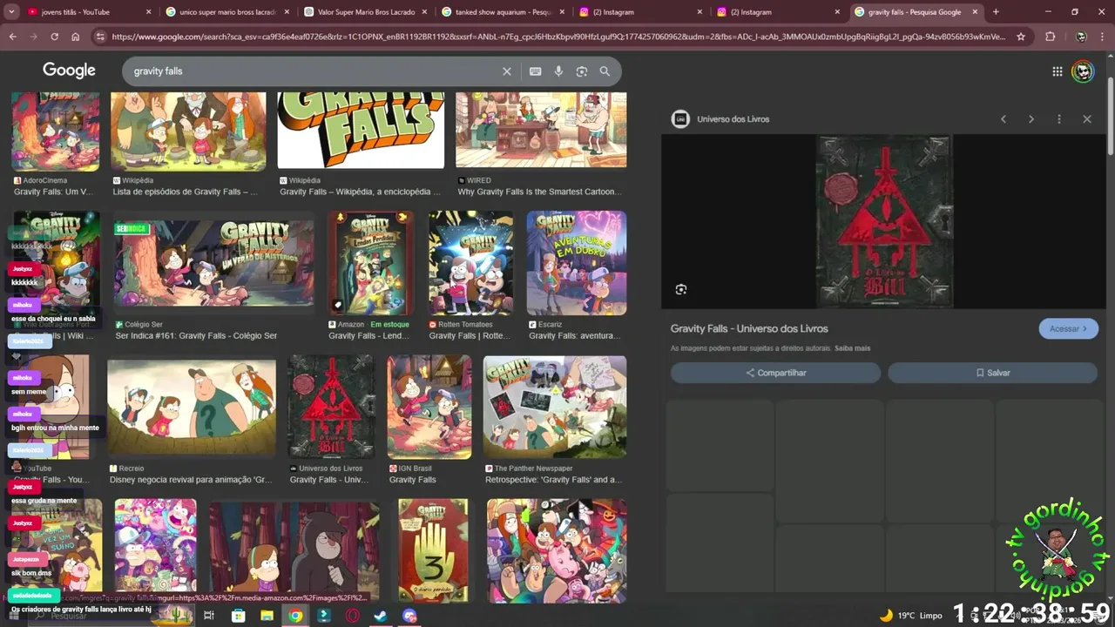
Task: Open Steam from the taskbar
Action: click(x=381, y=616)
